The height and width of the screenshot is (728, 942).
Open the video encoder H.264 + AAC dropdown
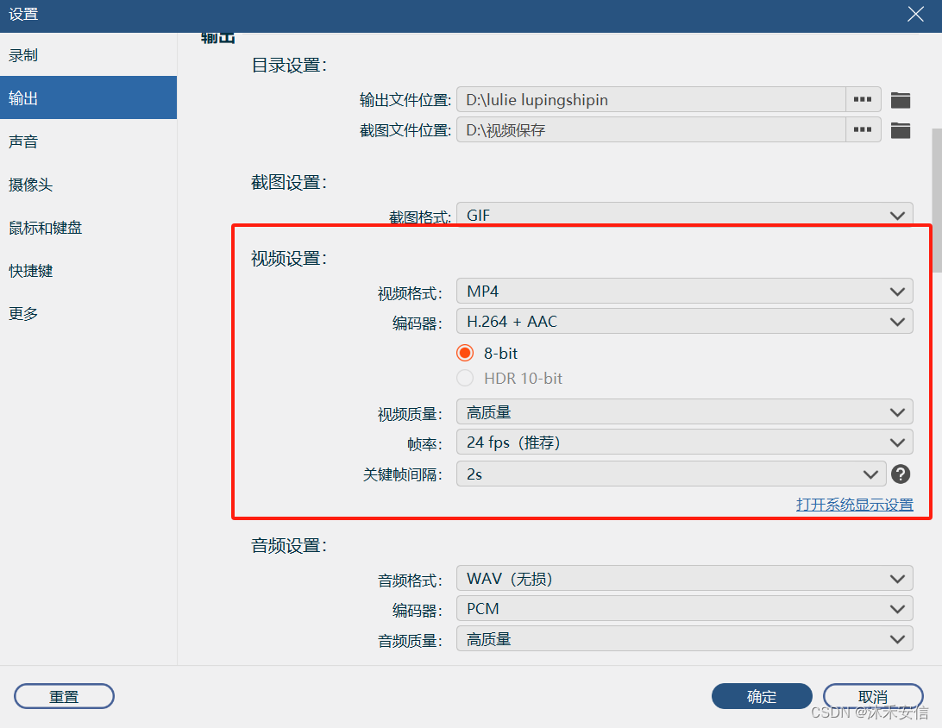point(685,322)
